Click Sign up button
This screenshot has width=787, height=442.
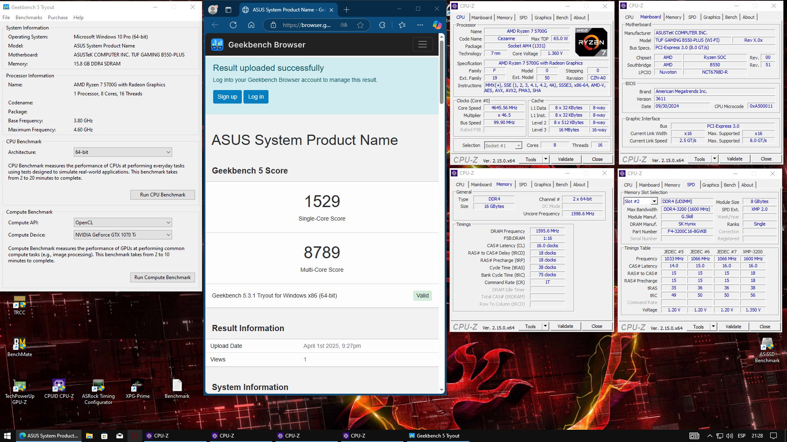tap(227, 97)
